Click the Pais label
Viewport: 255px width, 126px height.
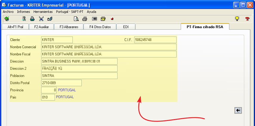point(13,97)
